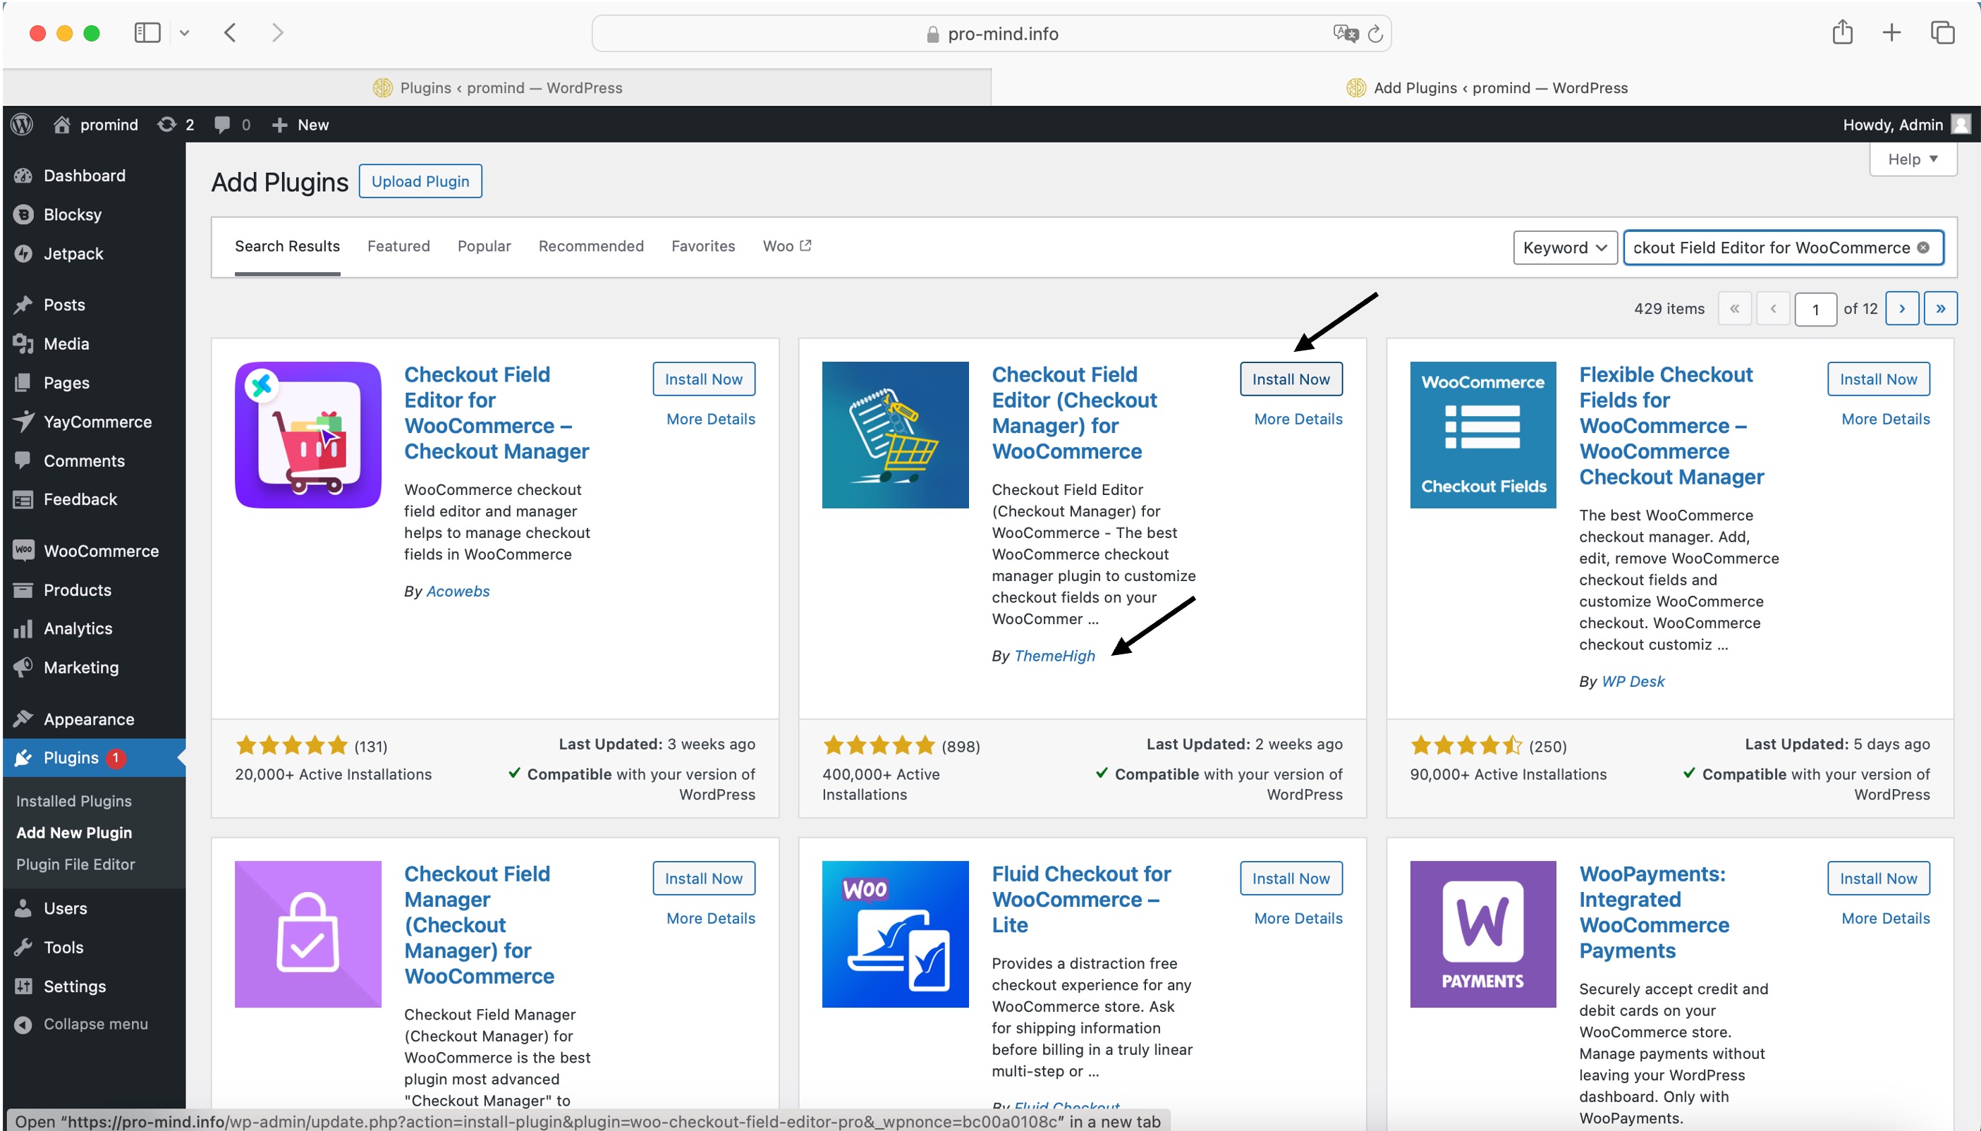
Task: Show Safari tab overview
Action: point(1942,32)
